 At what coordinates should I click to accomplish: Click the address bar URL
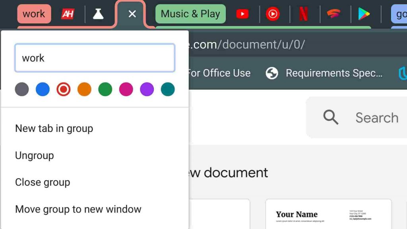point(246,44)
